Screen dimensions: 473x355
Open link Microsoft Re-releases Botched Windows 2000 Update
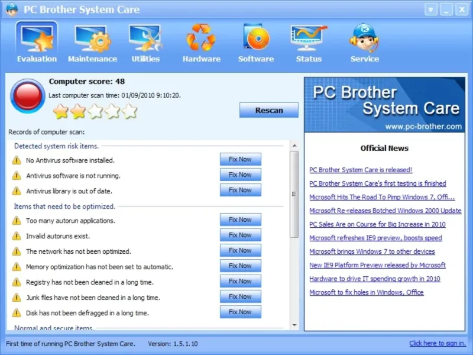point(385,211)
